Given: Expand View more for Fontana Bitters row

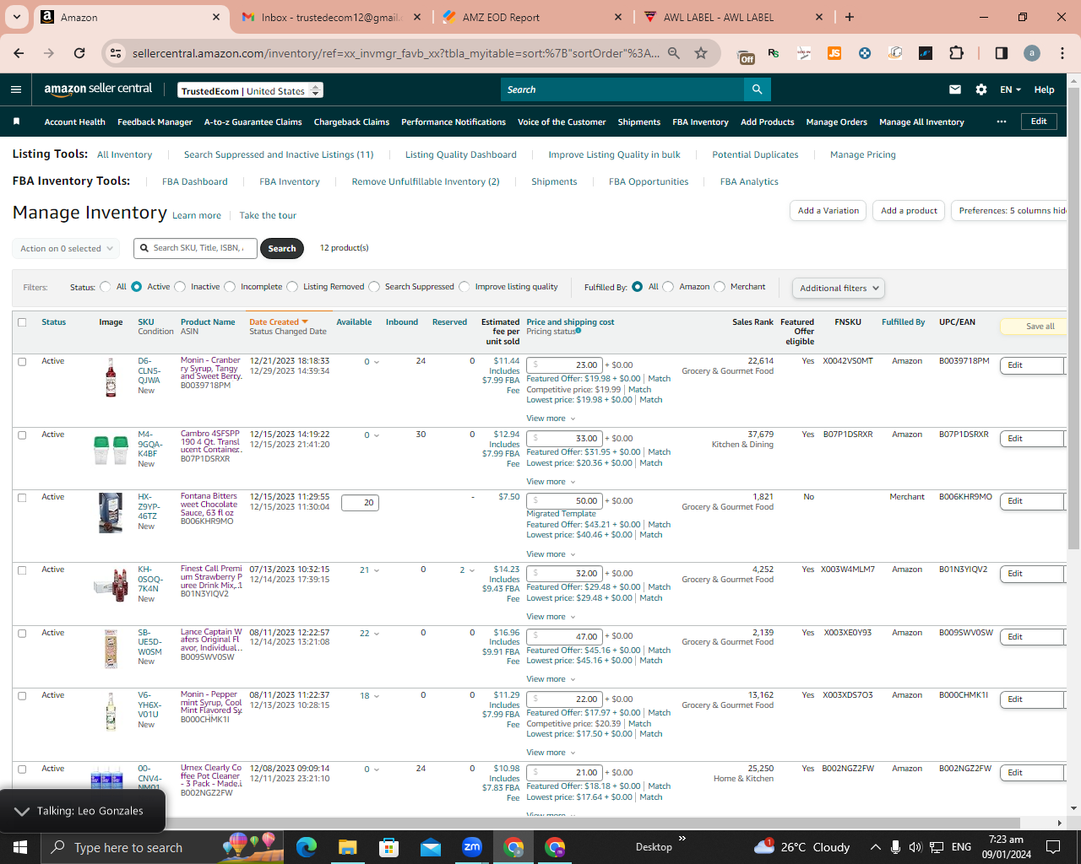Looking at the screenshot, I should click(x=551, y=554).
